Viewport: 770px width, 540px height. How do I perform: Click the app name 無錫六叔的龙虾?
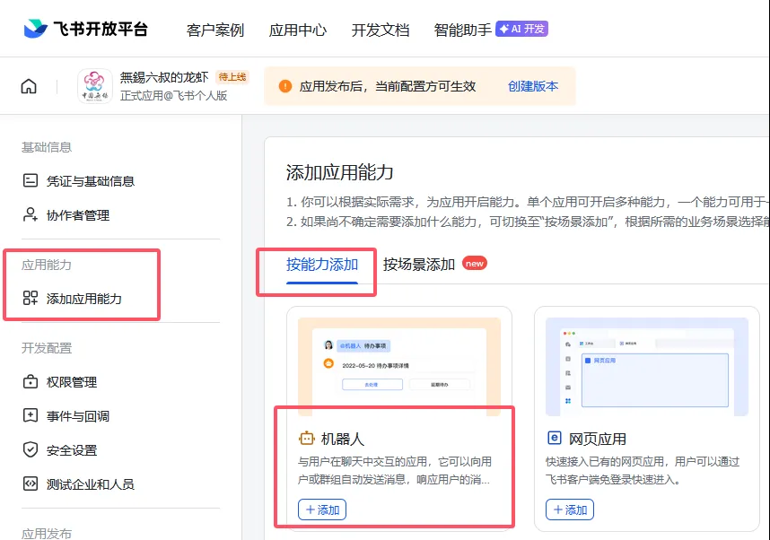(164, 77)
